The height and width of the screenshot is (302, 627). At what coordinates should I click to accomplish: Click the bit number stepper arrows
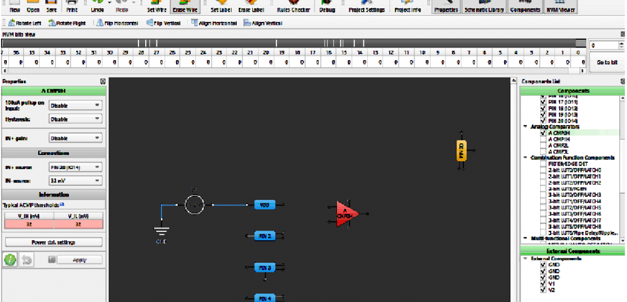[621, 45]
